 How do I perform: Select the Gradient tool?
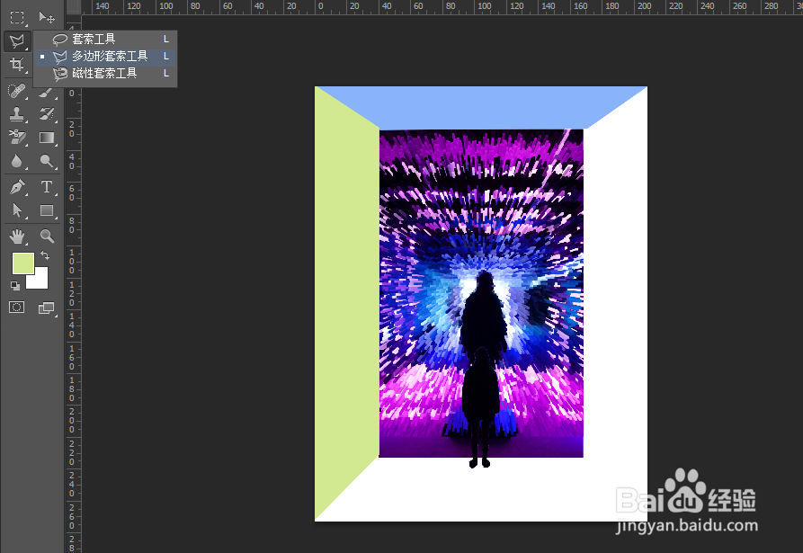47,138
